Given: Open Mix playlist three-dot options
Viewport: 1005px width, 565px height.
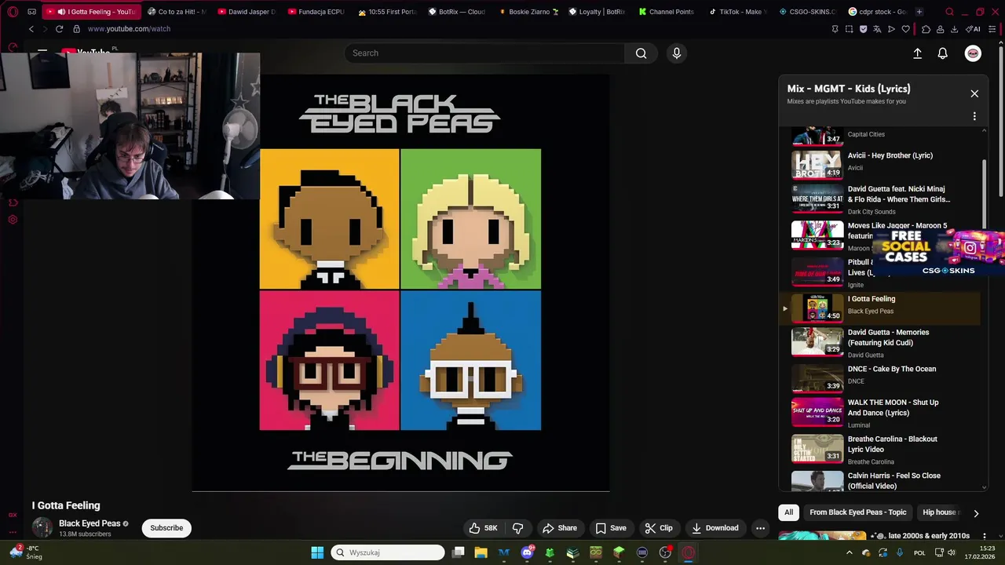Looking at the screenshot, I should 974,116.
